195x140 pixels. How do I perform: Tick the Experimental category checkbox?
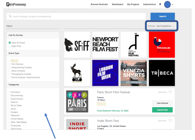point(9,99)
